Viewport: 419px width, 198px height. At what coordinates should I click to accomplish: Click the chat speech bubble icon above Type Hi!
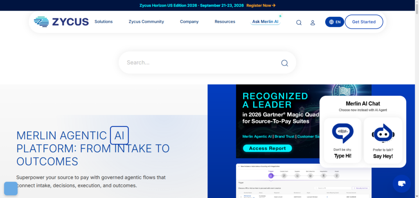(x=342, y=133)
